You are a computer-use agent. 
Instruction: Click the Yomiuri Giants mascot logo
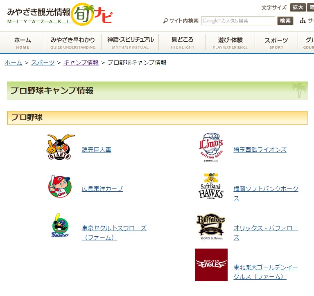click(61, 147)
